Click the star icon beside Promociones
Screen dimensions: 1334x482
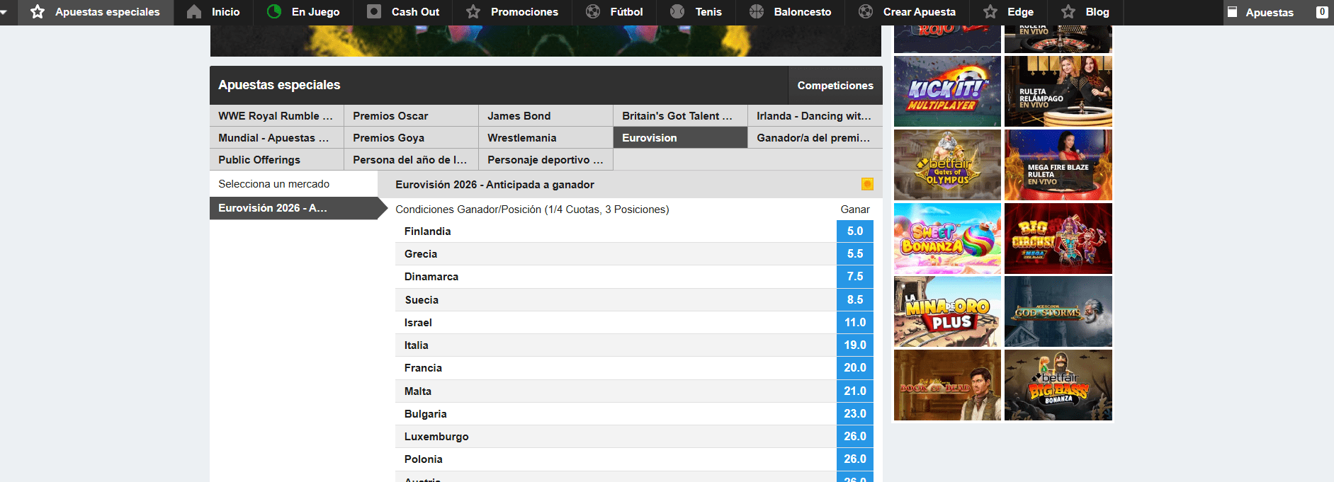tap(473, 11)
